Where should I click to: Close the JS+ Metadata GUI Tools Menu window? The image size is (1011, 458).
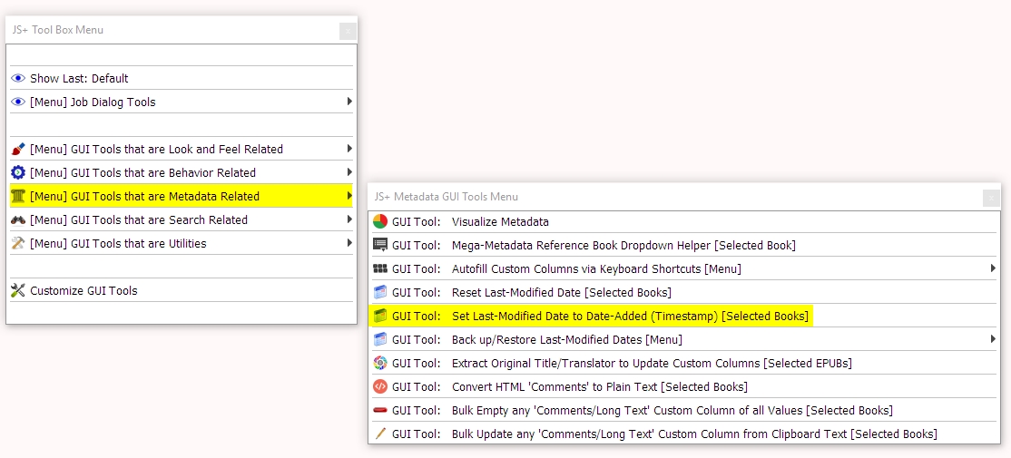pyautogui.click(x=992, y=198)
